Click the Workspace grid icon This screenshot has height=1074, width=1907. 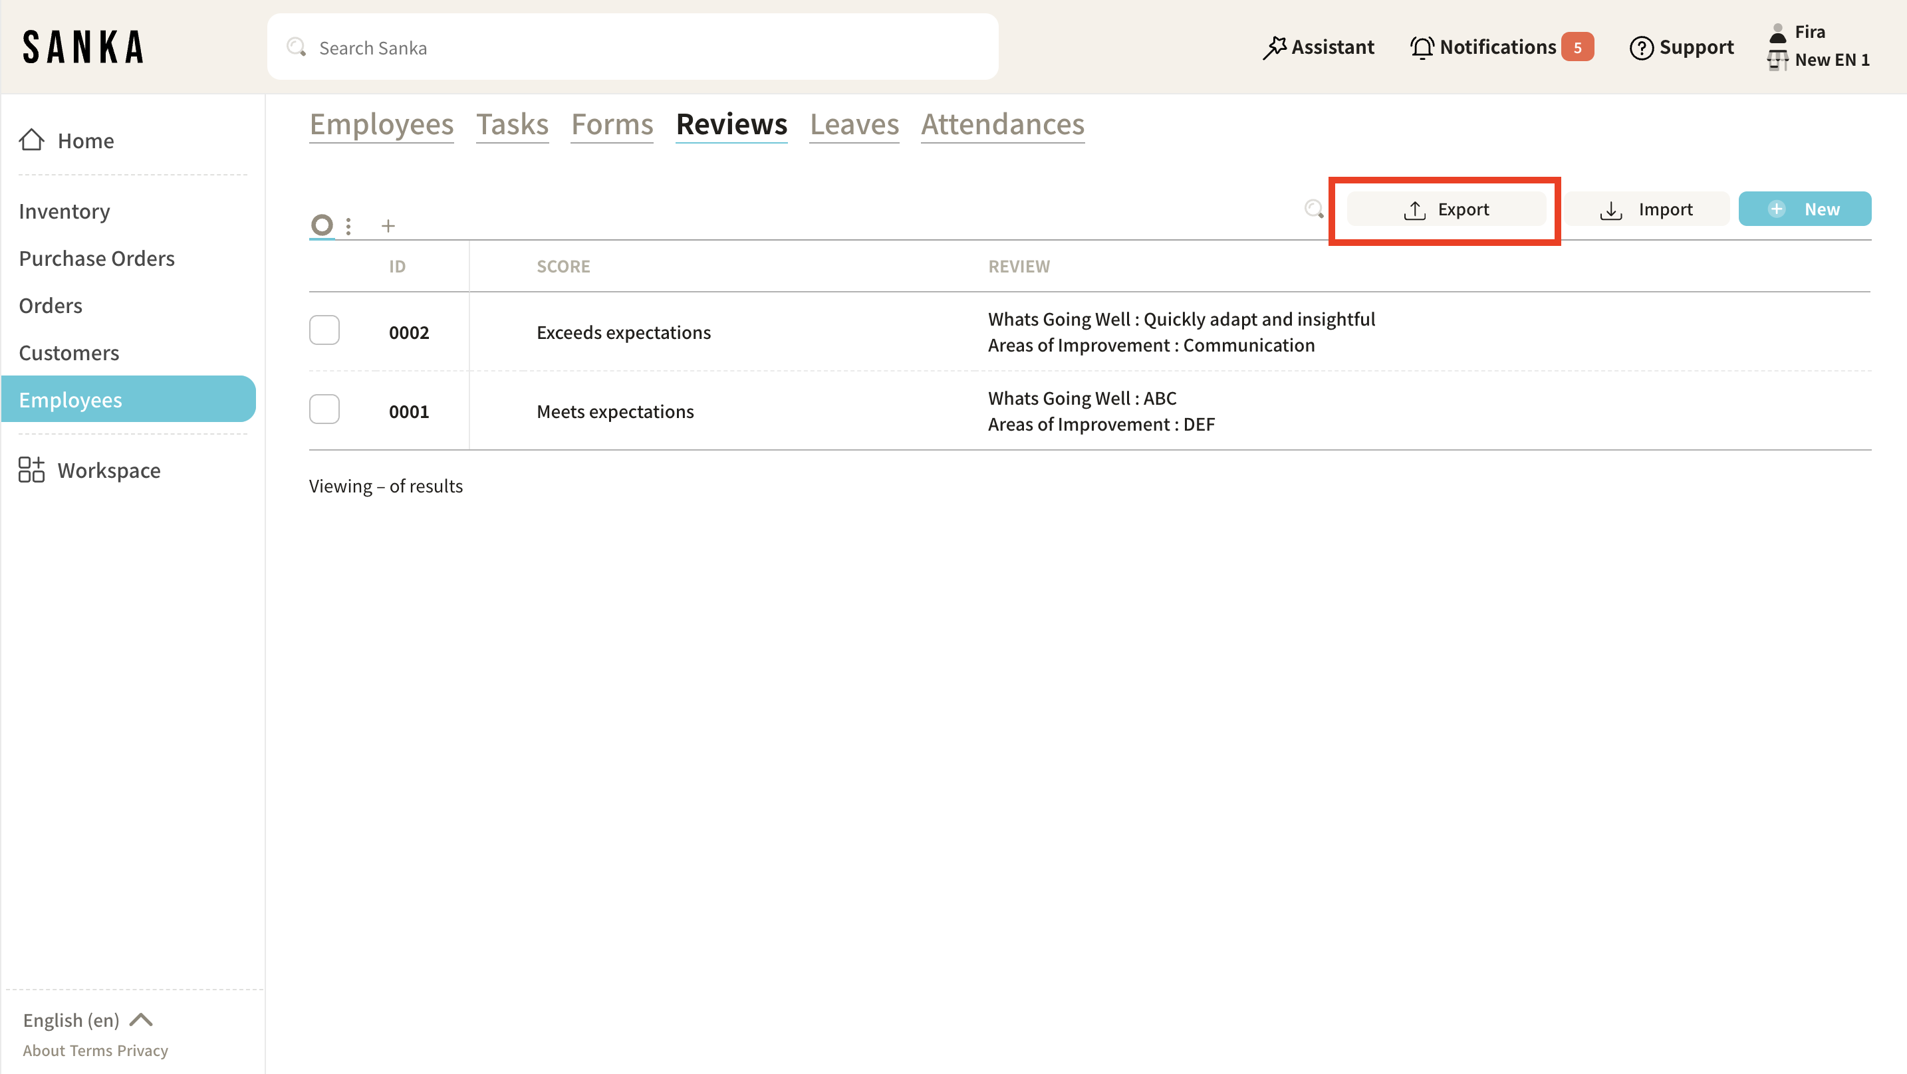click(31, 470)
